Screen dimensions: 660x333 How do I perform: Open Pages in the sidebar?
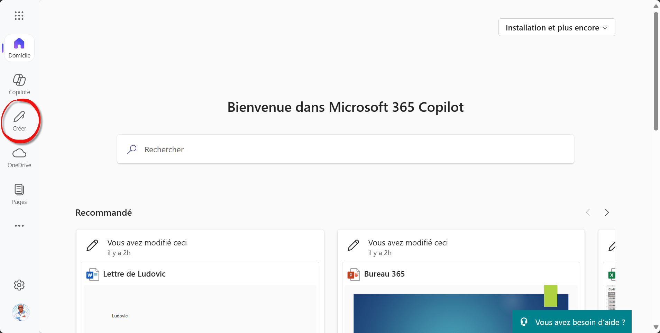[x=19, y=194]
